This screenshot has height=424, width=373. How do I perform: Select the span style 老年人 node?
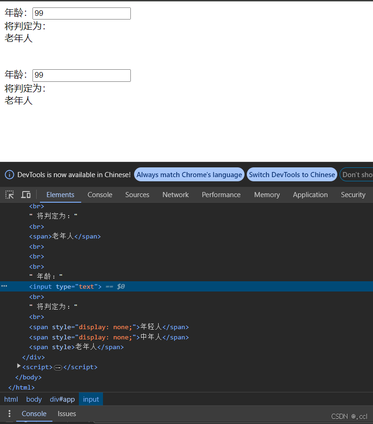(77, 347)
